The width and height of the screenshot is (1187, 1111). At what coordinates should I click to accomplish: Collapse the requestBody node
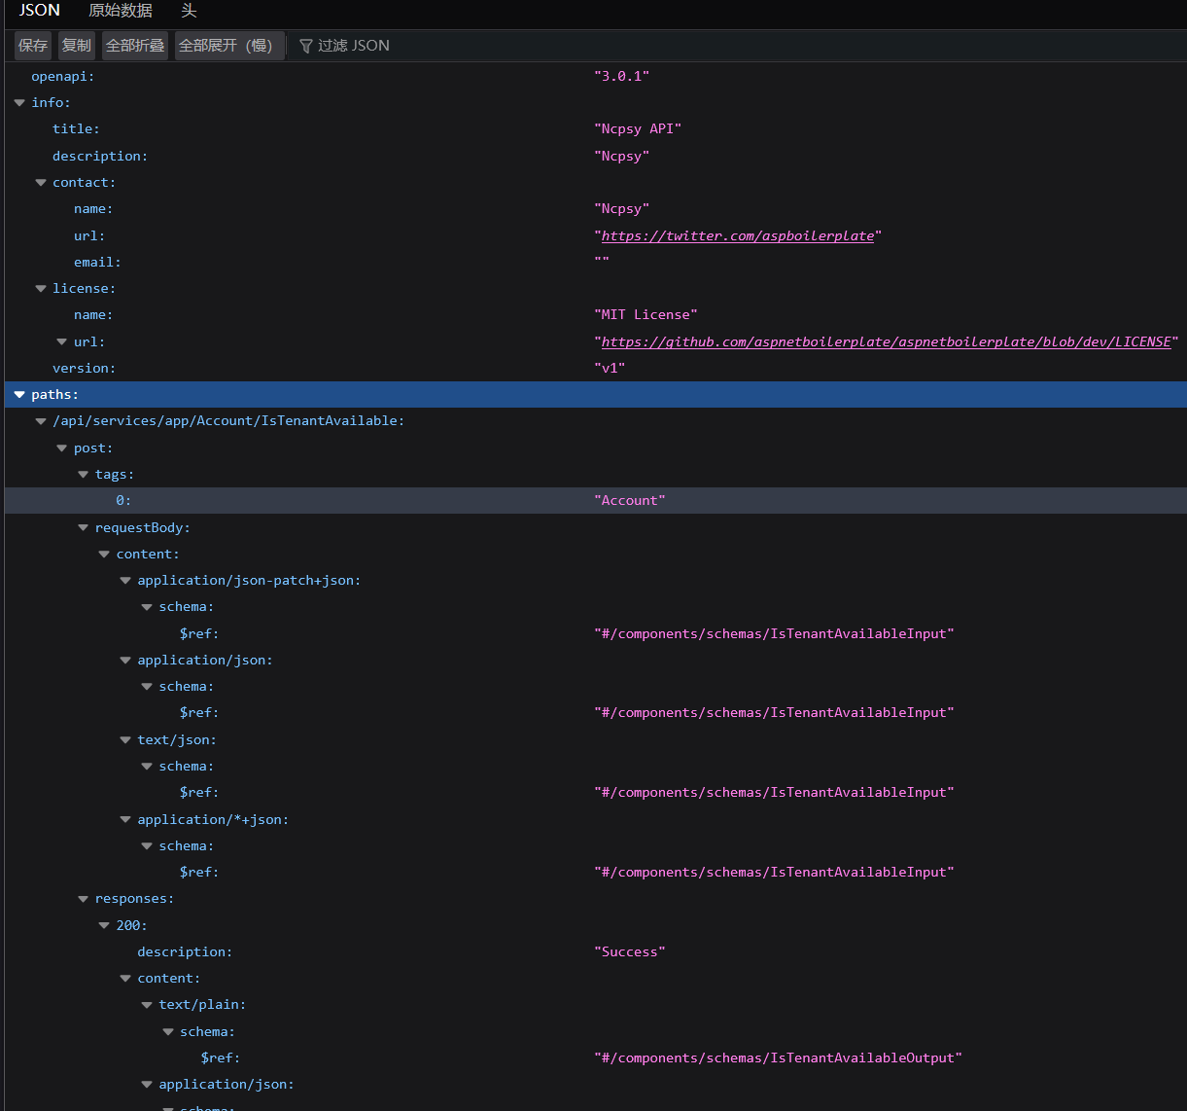point(84,528)
